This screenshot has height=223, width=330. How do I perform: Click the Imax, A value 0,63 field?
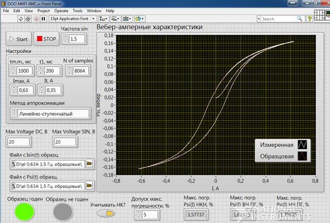coord(25,90)
